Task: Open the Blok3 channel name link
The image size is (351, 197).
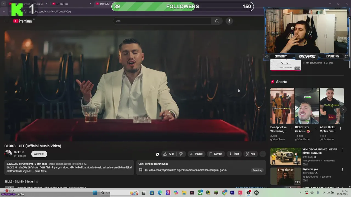Action: 18,152
